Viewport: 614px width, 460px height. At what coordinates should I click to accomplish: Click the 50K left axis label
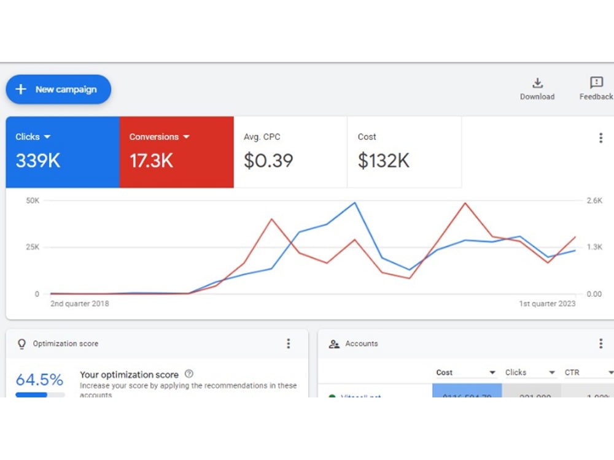(33, 201)
